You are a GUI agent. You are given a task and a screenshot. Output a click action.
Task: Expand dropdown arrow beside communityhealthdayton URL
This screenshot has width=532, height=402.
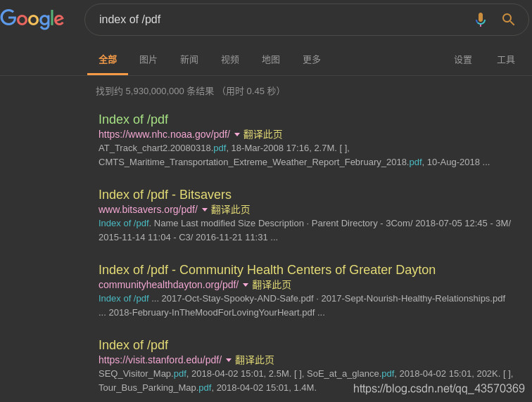(246, 285)
